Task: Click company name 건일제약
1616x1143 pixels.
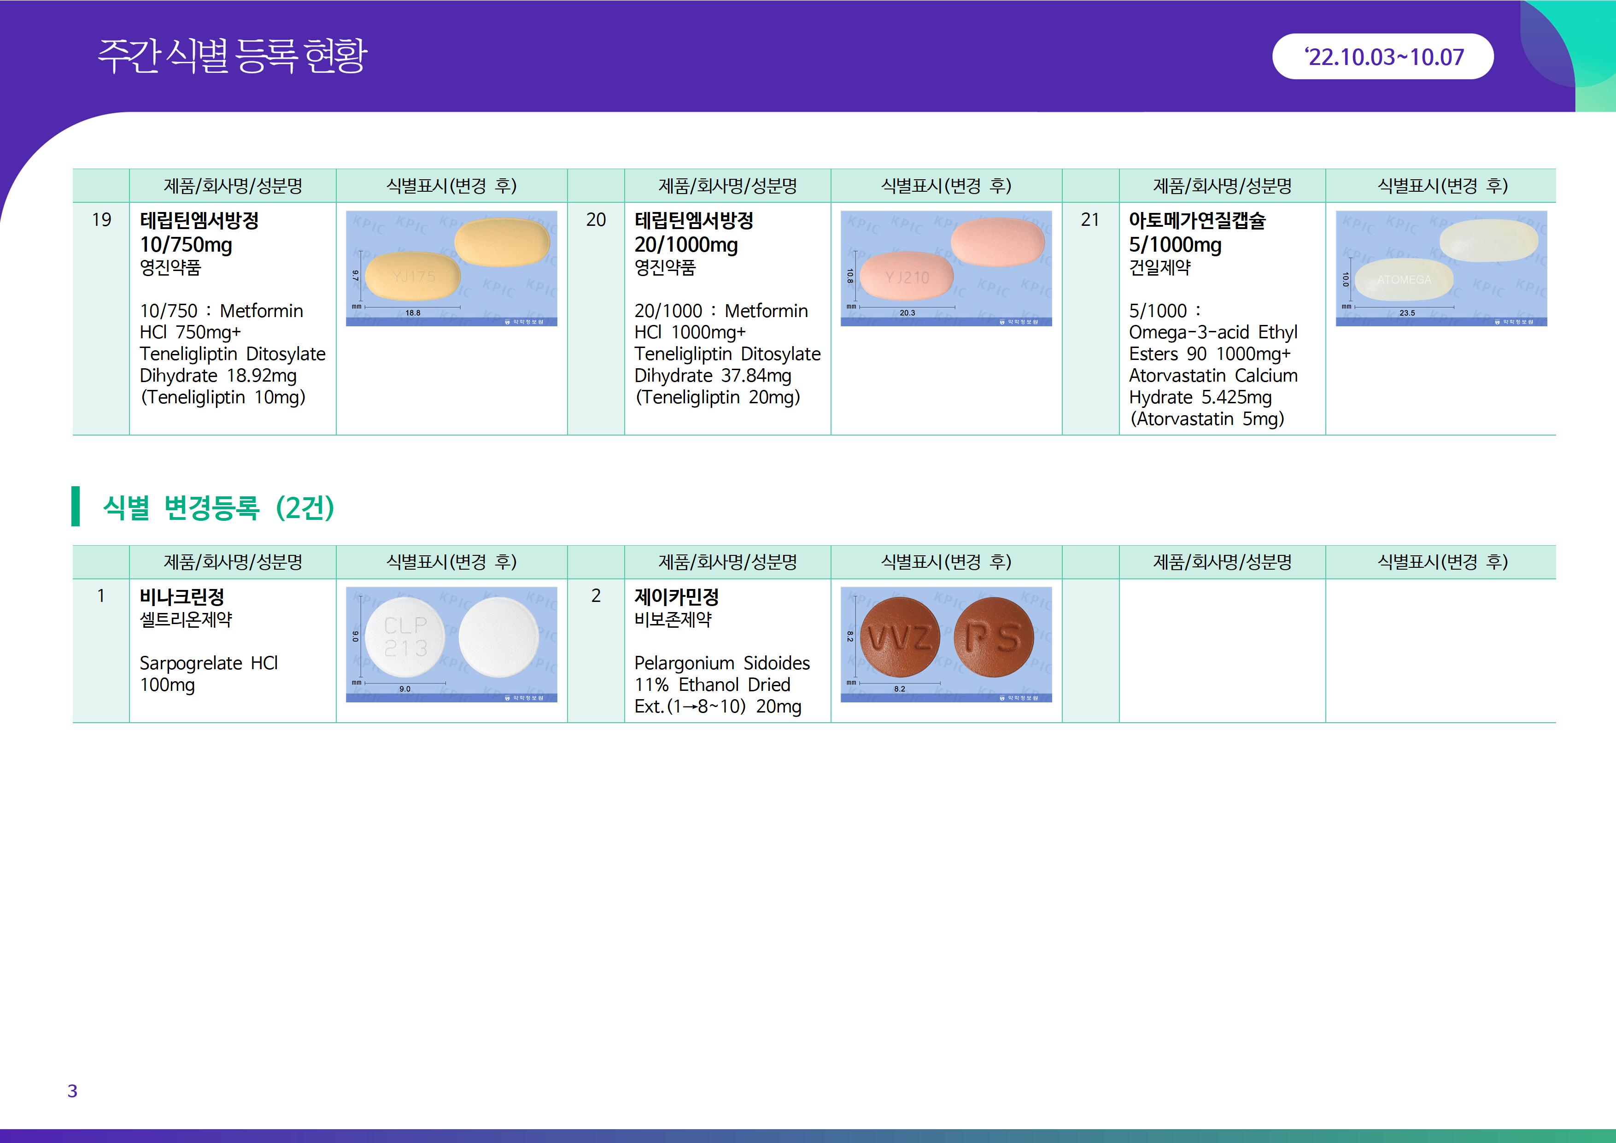Action: 1159,268
